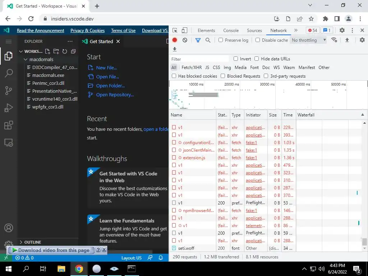Open DevTools main settings gear
The width and height of the screenshot is (368, 276).
[342, 30]
